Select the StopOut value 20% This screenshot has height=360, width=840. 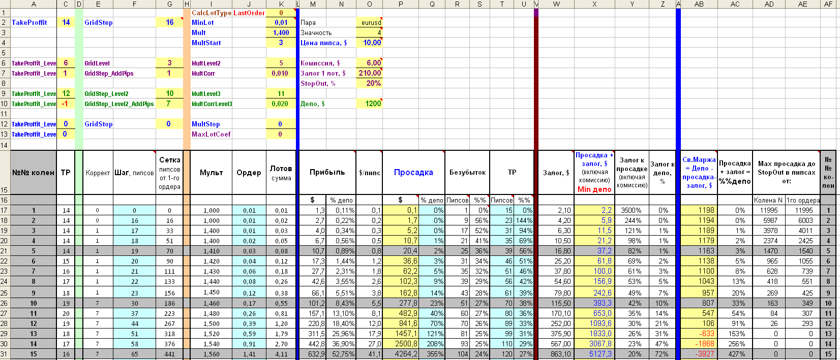click(369, 83)
